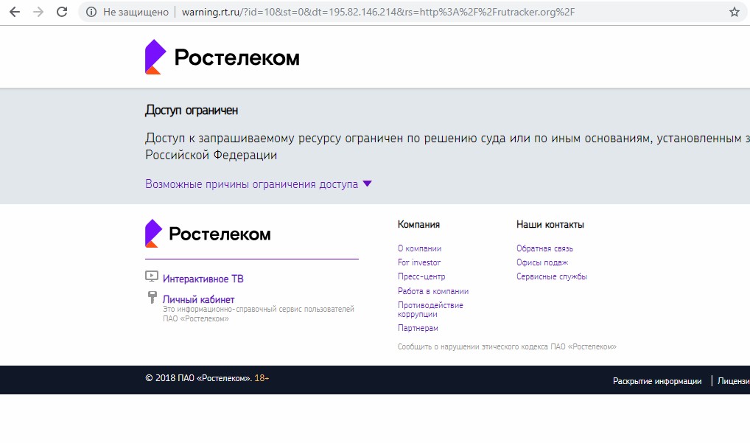Screen dimensions: 750x443
Task: Open the Партнерам link
Action: (418, 328)
